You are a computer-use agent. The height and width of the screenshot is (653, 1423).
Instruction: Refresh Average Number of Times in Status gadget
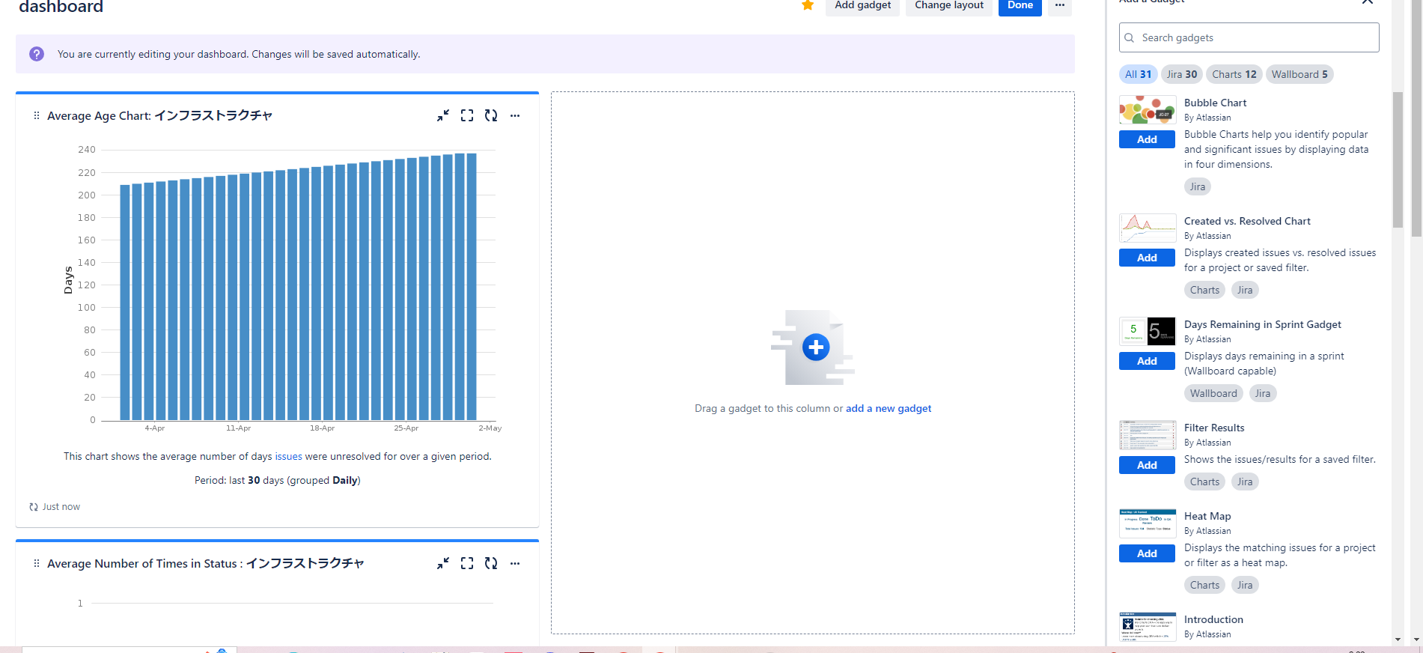pos(491,563)
